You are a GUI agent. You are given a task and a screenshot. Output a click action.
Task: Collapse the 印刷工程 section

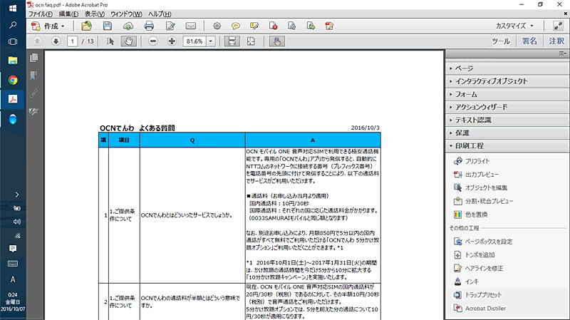[507, 146]
